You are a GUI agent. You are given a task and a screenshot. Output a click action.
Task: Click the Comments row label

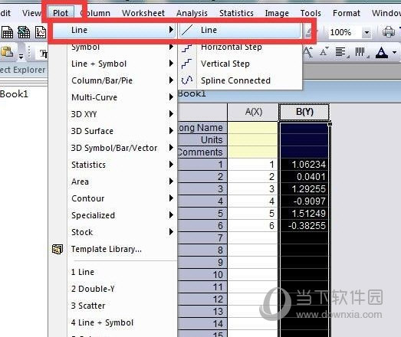[202, 152]
